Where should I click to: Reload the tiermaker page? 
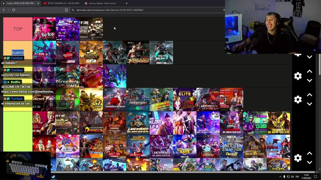click(x=14, y=10)
